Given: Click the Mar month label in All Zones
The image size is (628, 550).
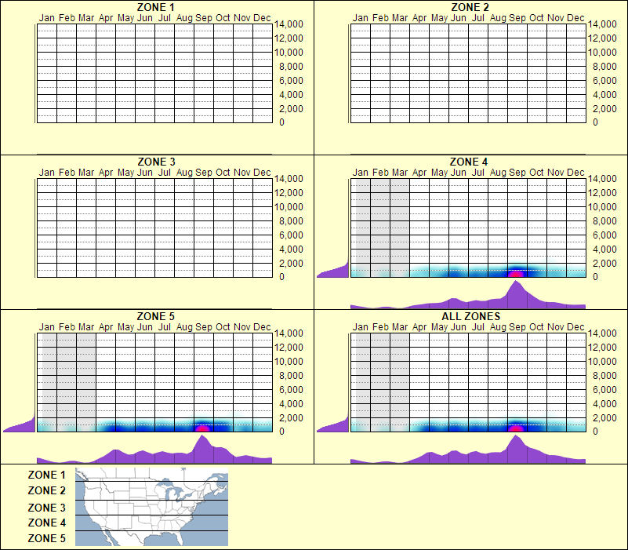Looking at the screenshot, I should pyautogui.click(x=400, y=327).
